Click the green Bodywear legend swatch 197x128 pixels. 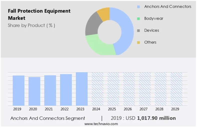point(138,19)
